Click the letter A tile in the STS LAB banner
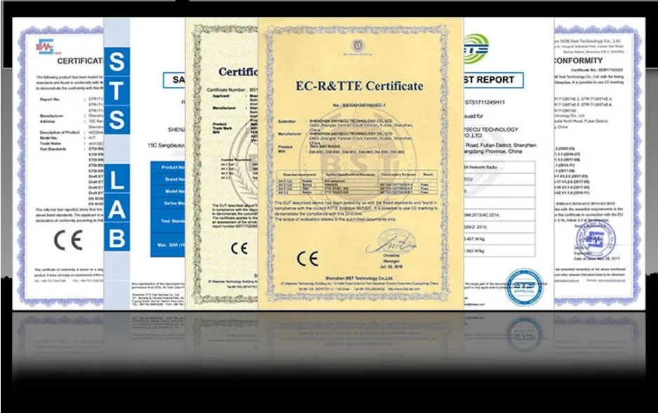This screenshot has height=413, width=658. point(116,209)
